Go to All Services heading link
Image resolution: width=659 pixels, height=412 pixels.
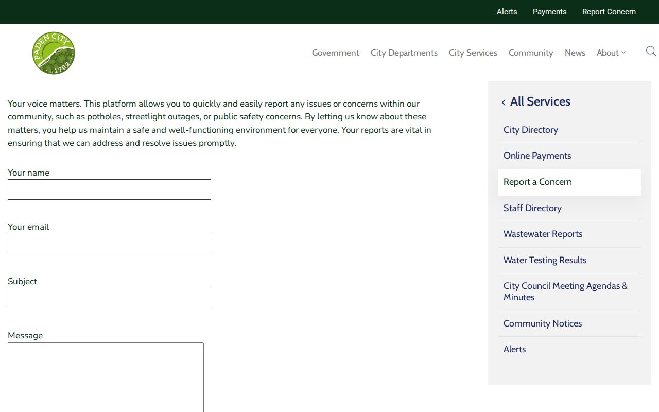point(540,101)
